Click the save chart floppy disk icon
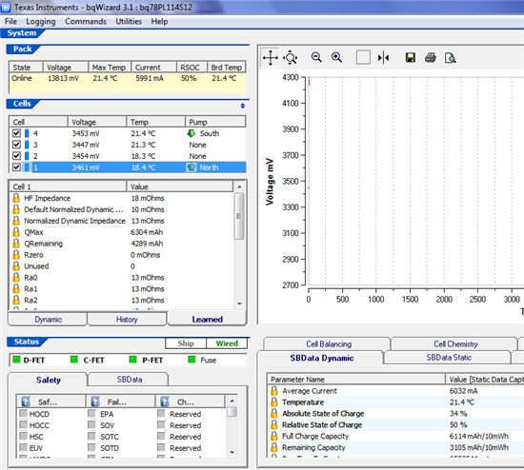The image size is (524, 470). (x=411, y=57)
